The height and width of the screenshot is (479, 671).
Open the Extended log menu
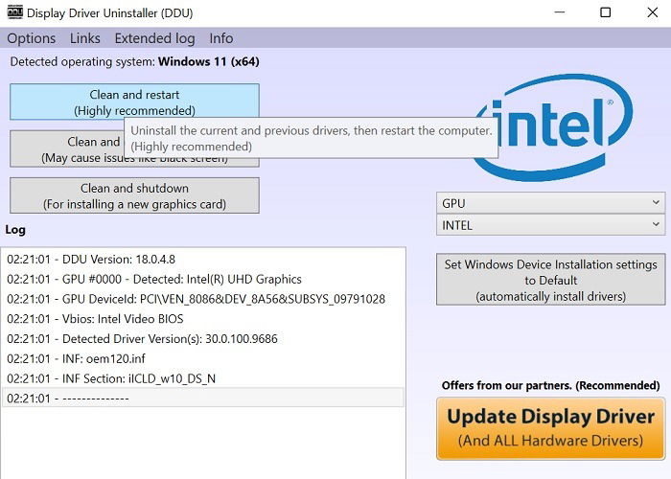click(x=155, y=38)
